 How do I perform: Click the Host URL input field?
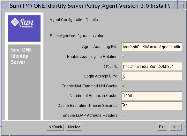tap(152, 66)
